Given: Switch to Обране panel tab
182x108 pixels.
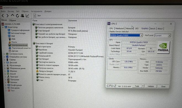Looking at the screenshot, I should [12, 20].
